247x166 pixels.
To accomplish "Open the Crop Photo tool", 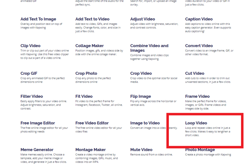I will tap(86, 73).
